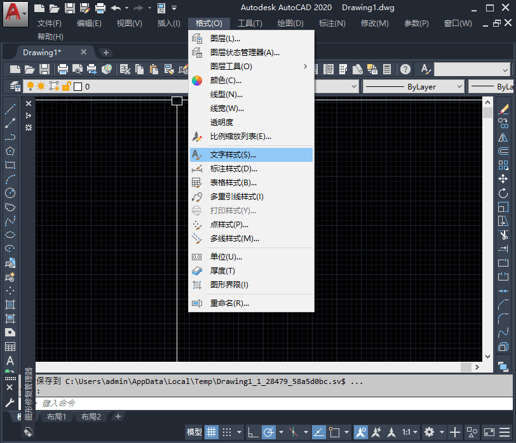Click the command line input field
Viewport: 516px width, 443px height.
coord(274,403)
